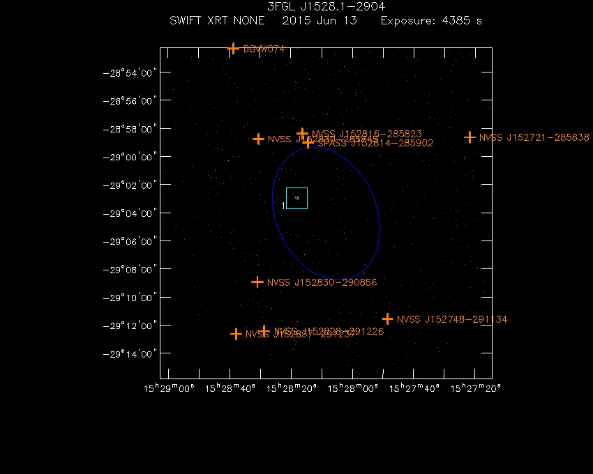The image size is (593, 474).
Task: Click the date 2015 Jun 13
Action: 320,20
